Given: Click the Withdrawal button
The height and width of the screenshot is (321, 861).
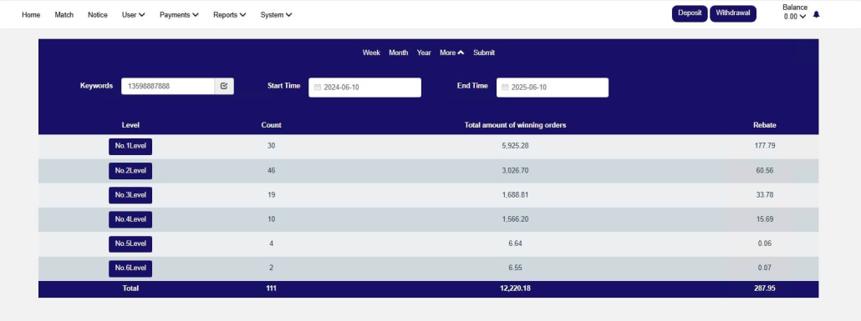Looking at the screenshot, I should pos(733,13).
